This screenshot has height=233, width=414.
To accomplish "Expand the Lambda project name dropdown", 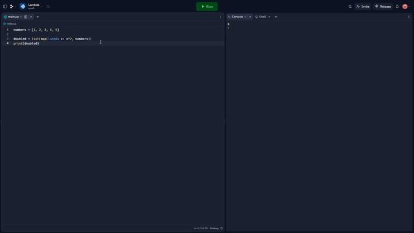I will click(x=42, y=6).
